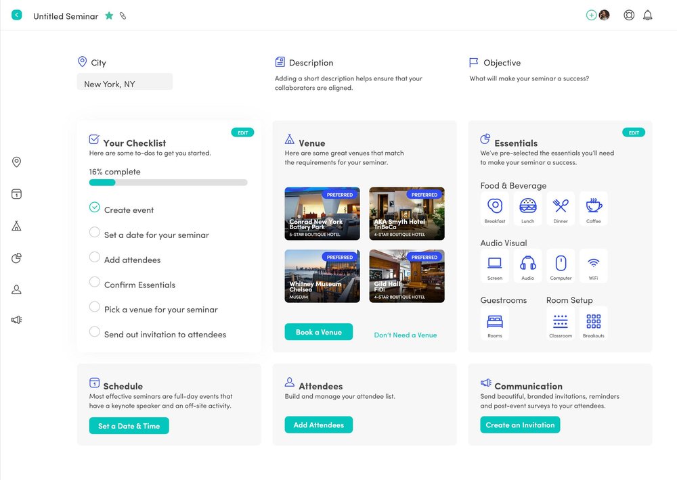Open Gild Hall FiDi venue
This screenshot has width=677, height=480.
[x=407, y=276]
